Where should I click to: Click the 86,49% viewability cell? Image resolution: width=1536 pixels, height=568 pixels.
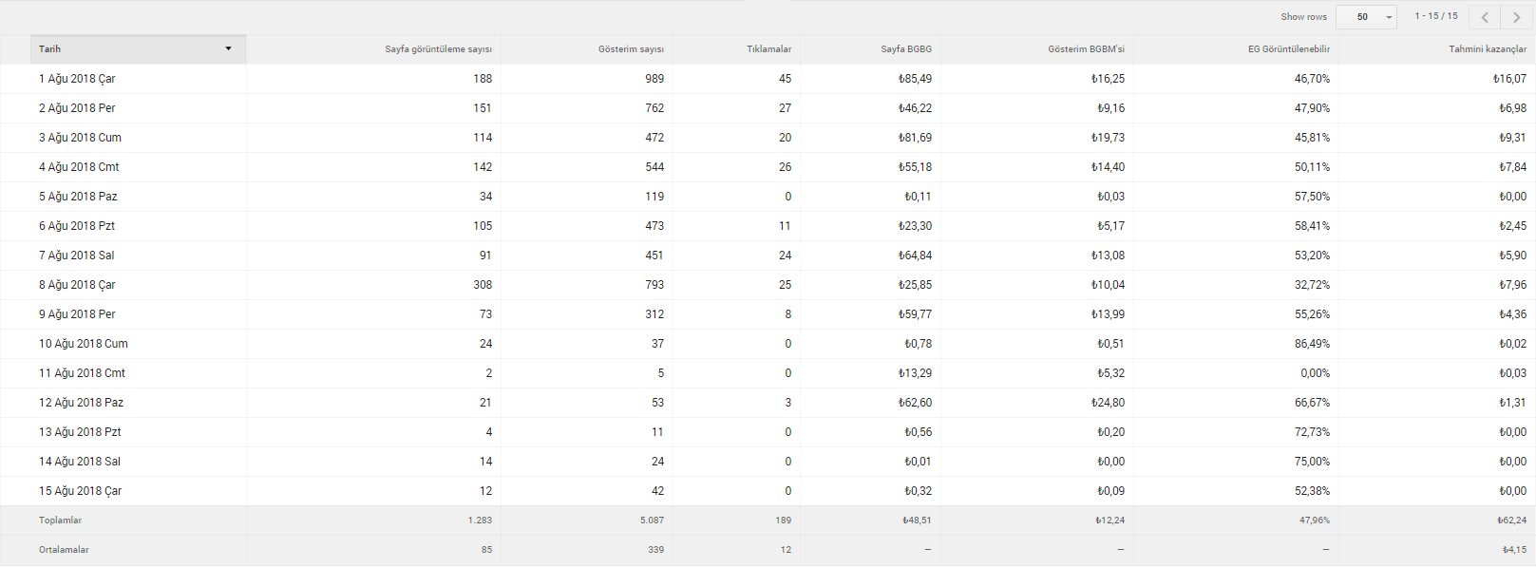point(1312,344)
